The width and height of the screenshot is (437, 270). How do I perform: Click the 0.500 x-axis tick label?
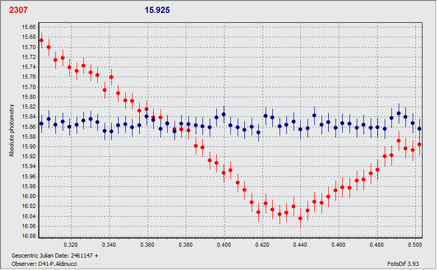click(x=415, y=244)
